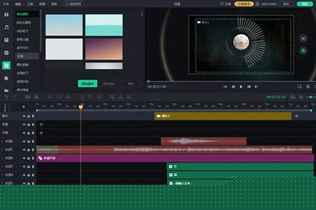Step forward one frame in preview
The height and width of the screenshot is (210, 316).
click(249, 87)
